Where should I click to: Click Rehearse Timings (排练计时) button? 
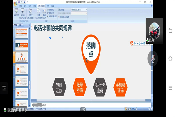pyautogui.click(x=51, y=13)
